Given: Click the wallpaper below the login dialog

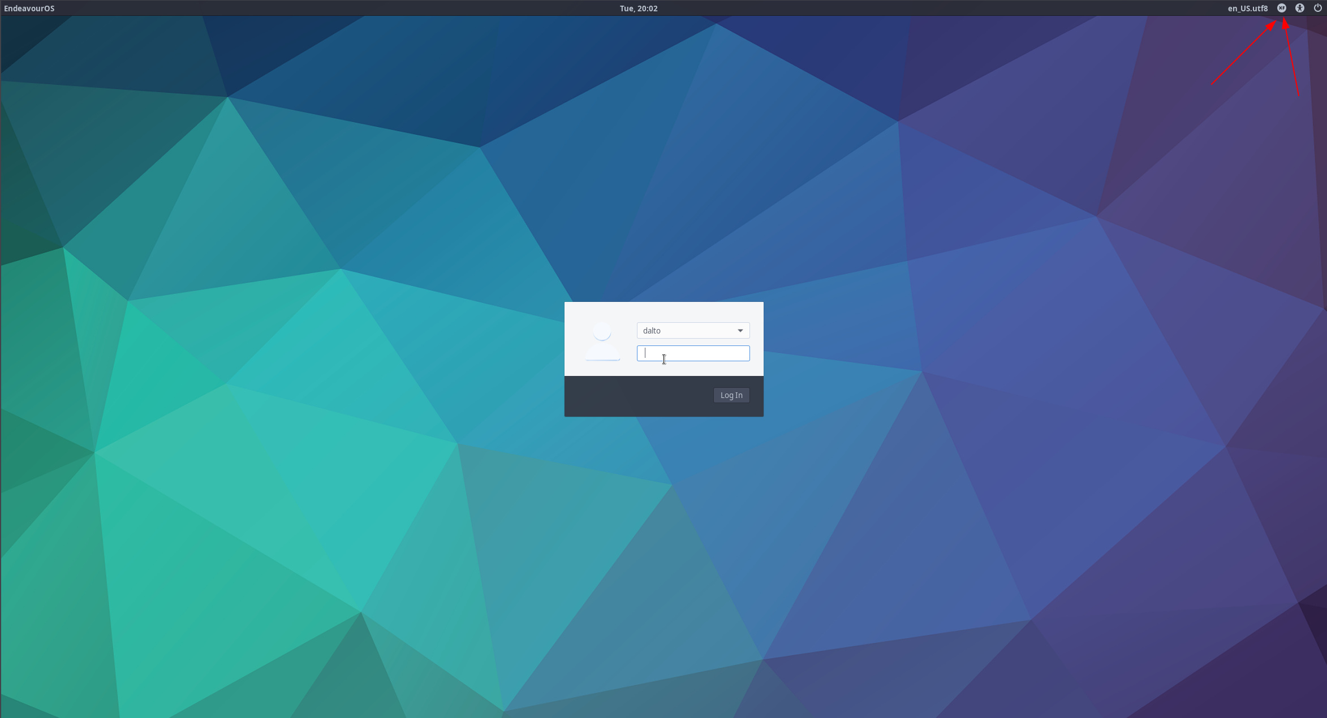Looking at the screenshot, I should pos(663,509).
